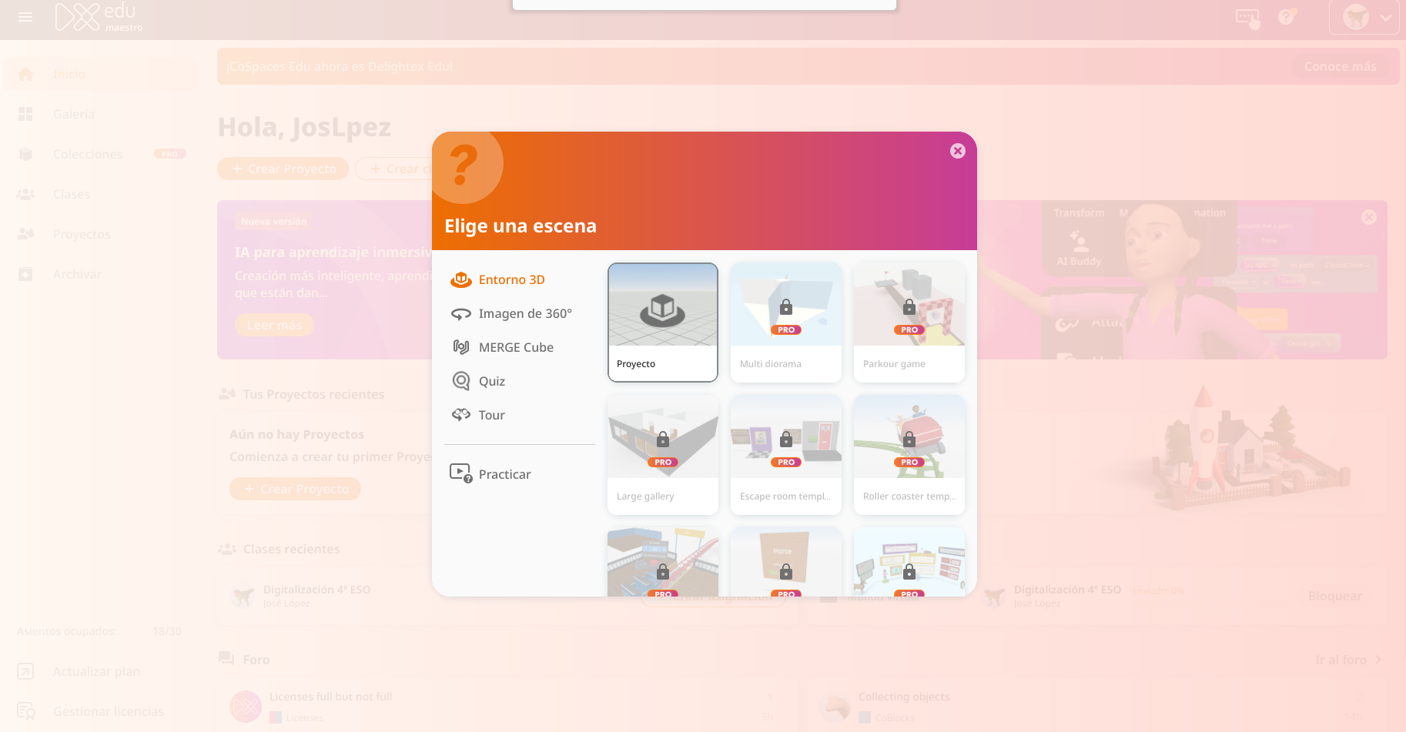
Task: Choose the Imagen de 360° option
Action: [x=524, y=314]
